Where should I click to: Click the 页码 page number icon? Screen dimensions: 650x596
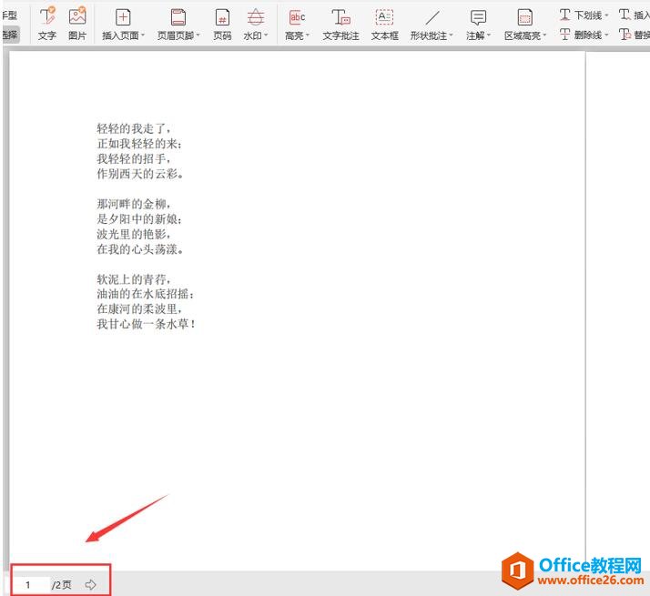tap(222, 18)
